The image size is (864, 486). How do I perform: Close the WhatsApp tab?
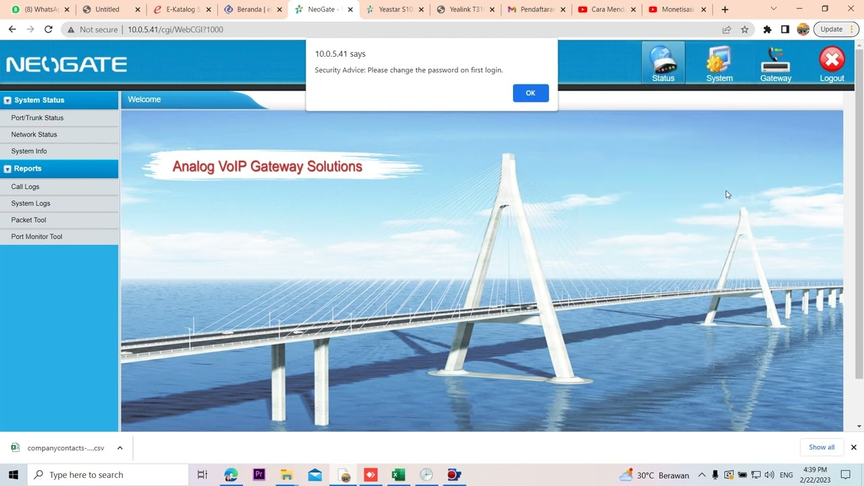(67, 9)
